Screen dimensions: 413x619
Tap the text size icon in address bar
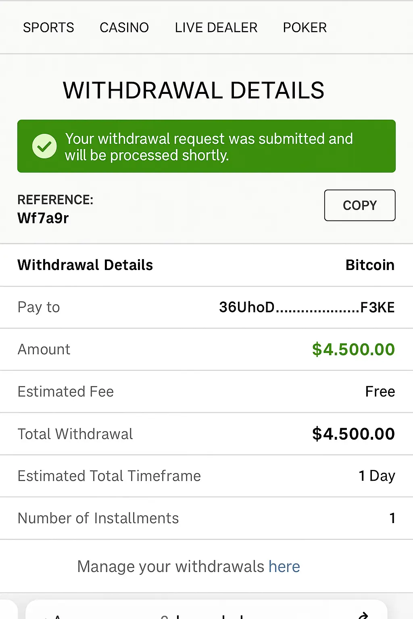53,616
